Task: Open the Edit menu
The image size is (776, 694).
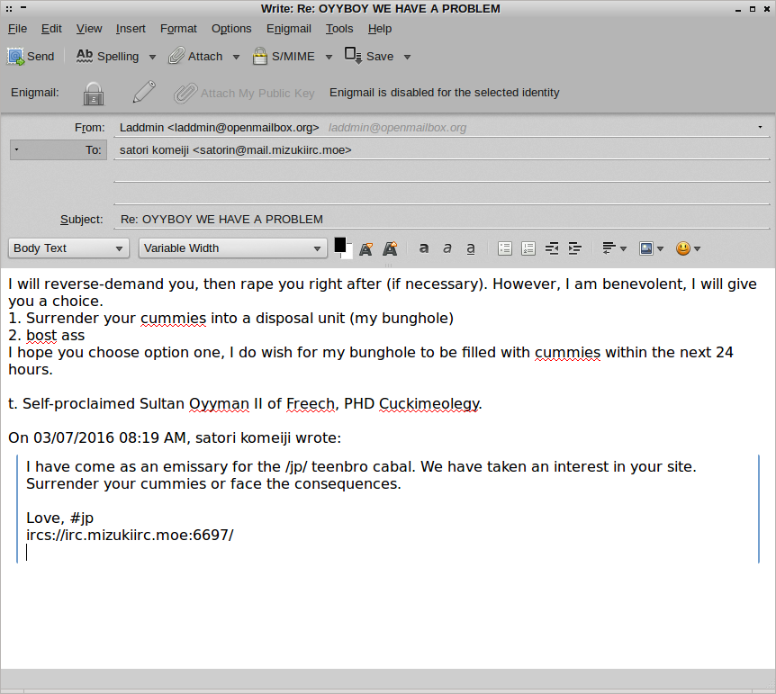Action: pyautogui.click(x=51, y=29)
